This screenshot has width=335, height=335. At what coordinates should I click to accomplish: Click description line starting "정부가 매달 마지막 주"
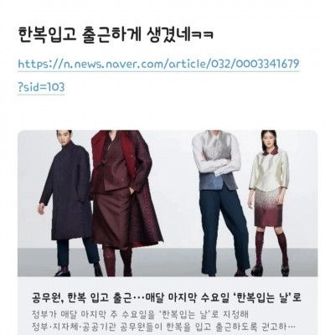[140, 314]
